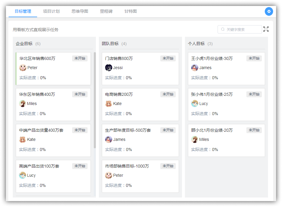282x207 pixels.
Task: Click Jessi's avatar on 门店销售800万 card
Action: pos(109,68)
